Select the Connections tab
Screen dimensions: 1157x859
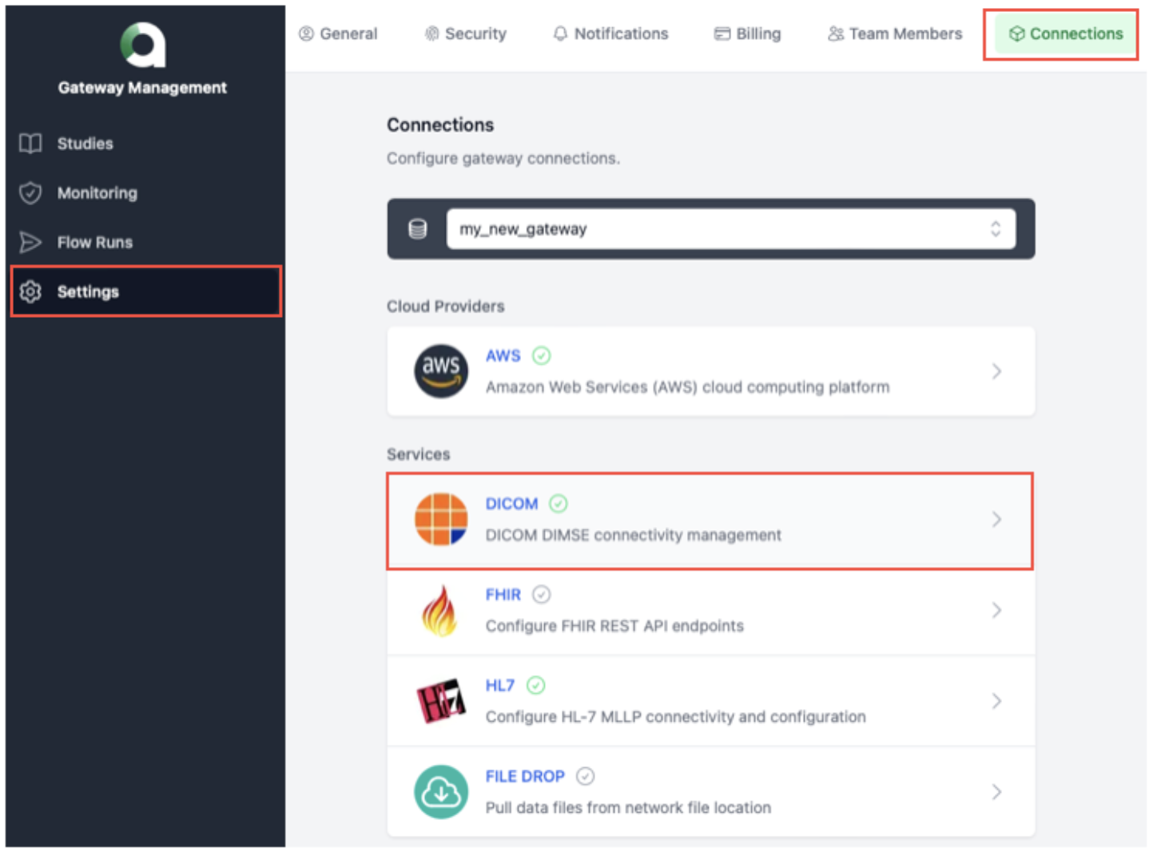pyautogui.click(x=1066, y=34)
